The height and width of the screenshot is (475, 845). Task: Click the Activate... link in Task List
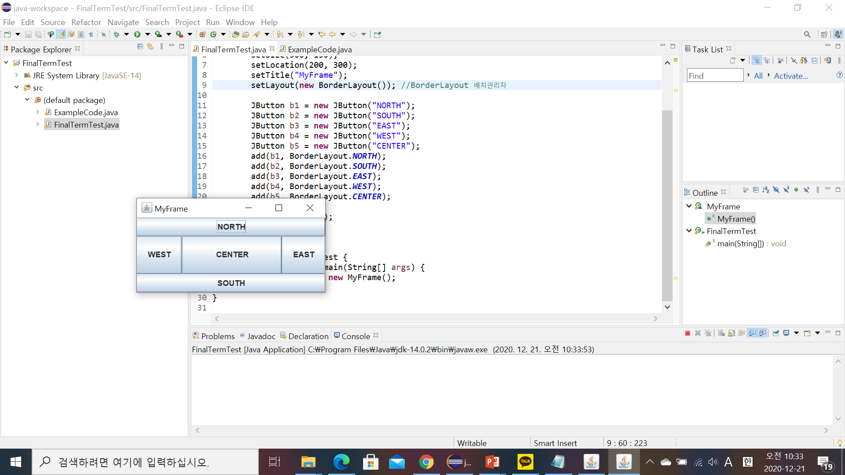(x=790, y=76)
